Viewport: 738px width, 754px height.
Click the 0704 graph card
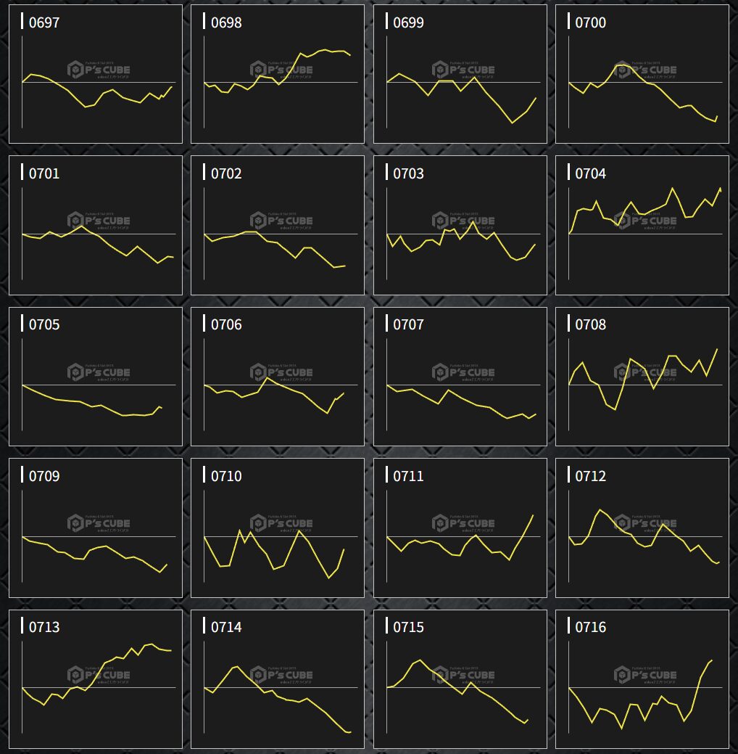(642, 225)
